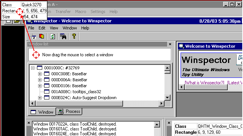This screenshot has height=136, width=243.
Task: Open the Transfer menu in background window
Action: [x=63, y=12]
